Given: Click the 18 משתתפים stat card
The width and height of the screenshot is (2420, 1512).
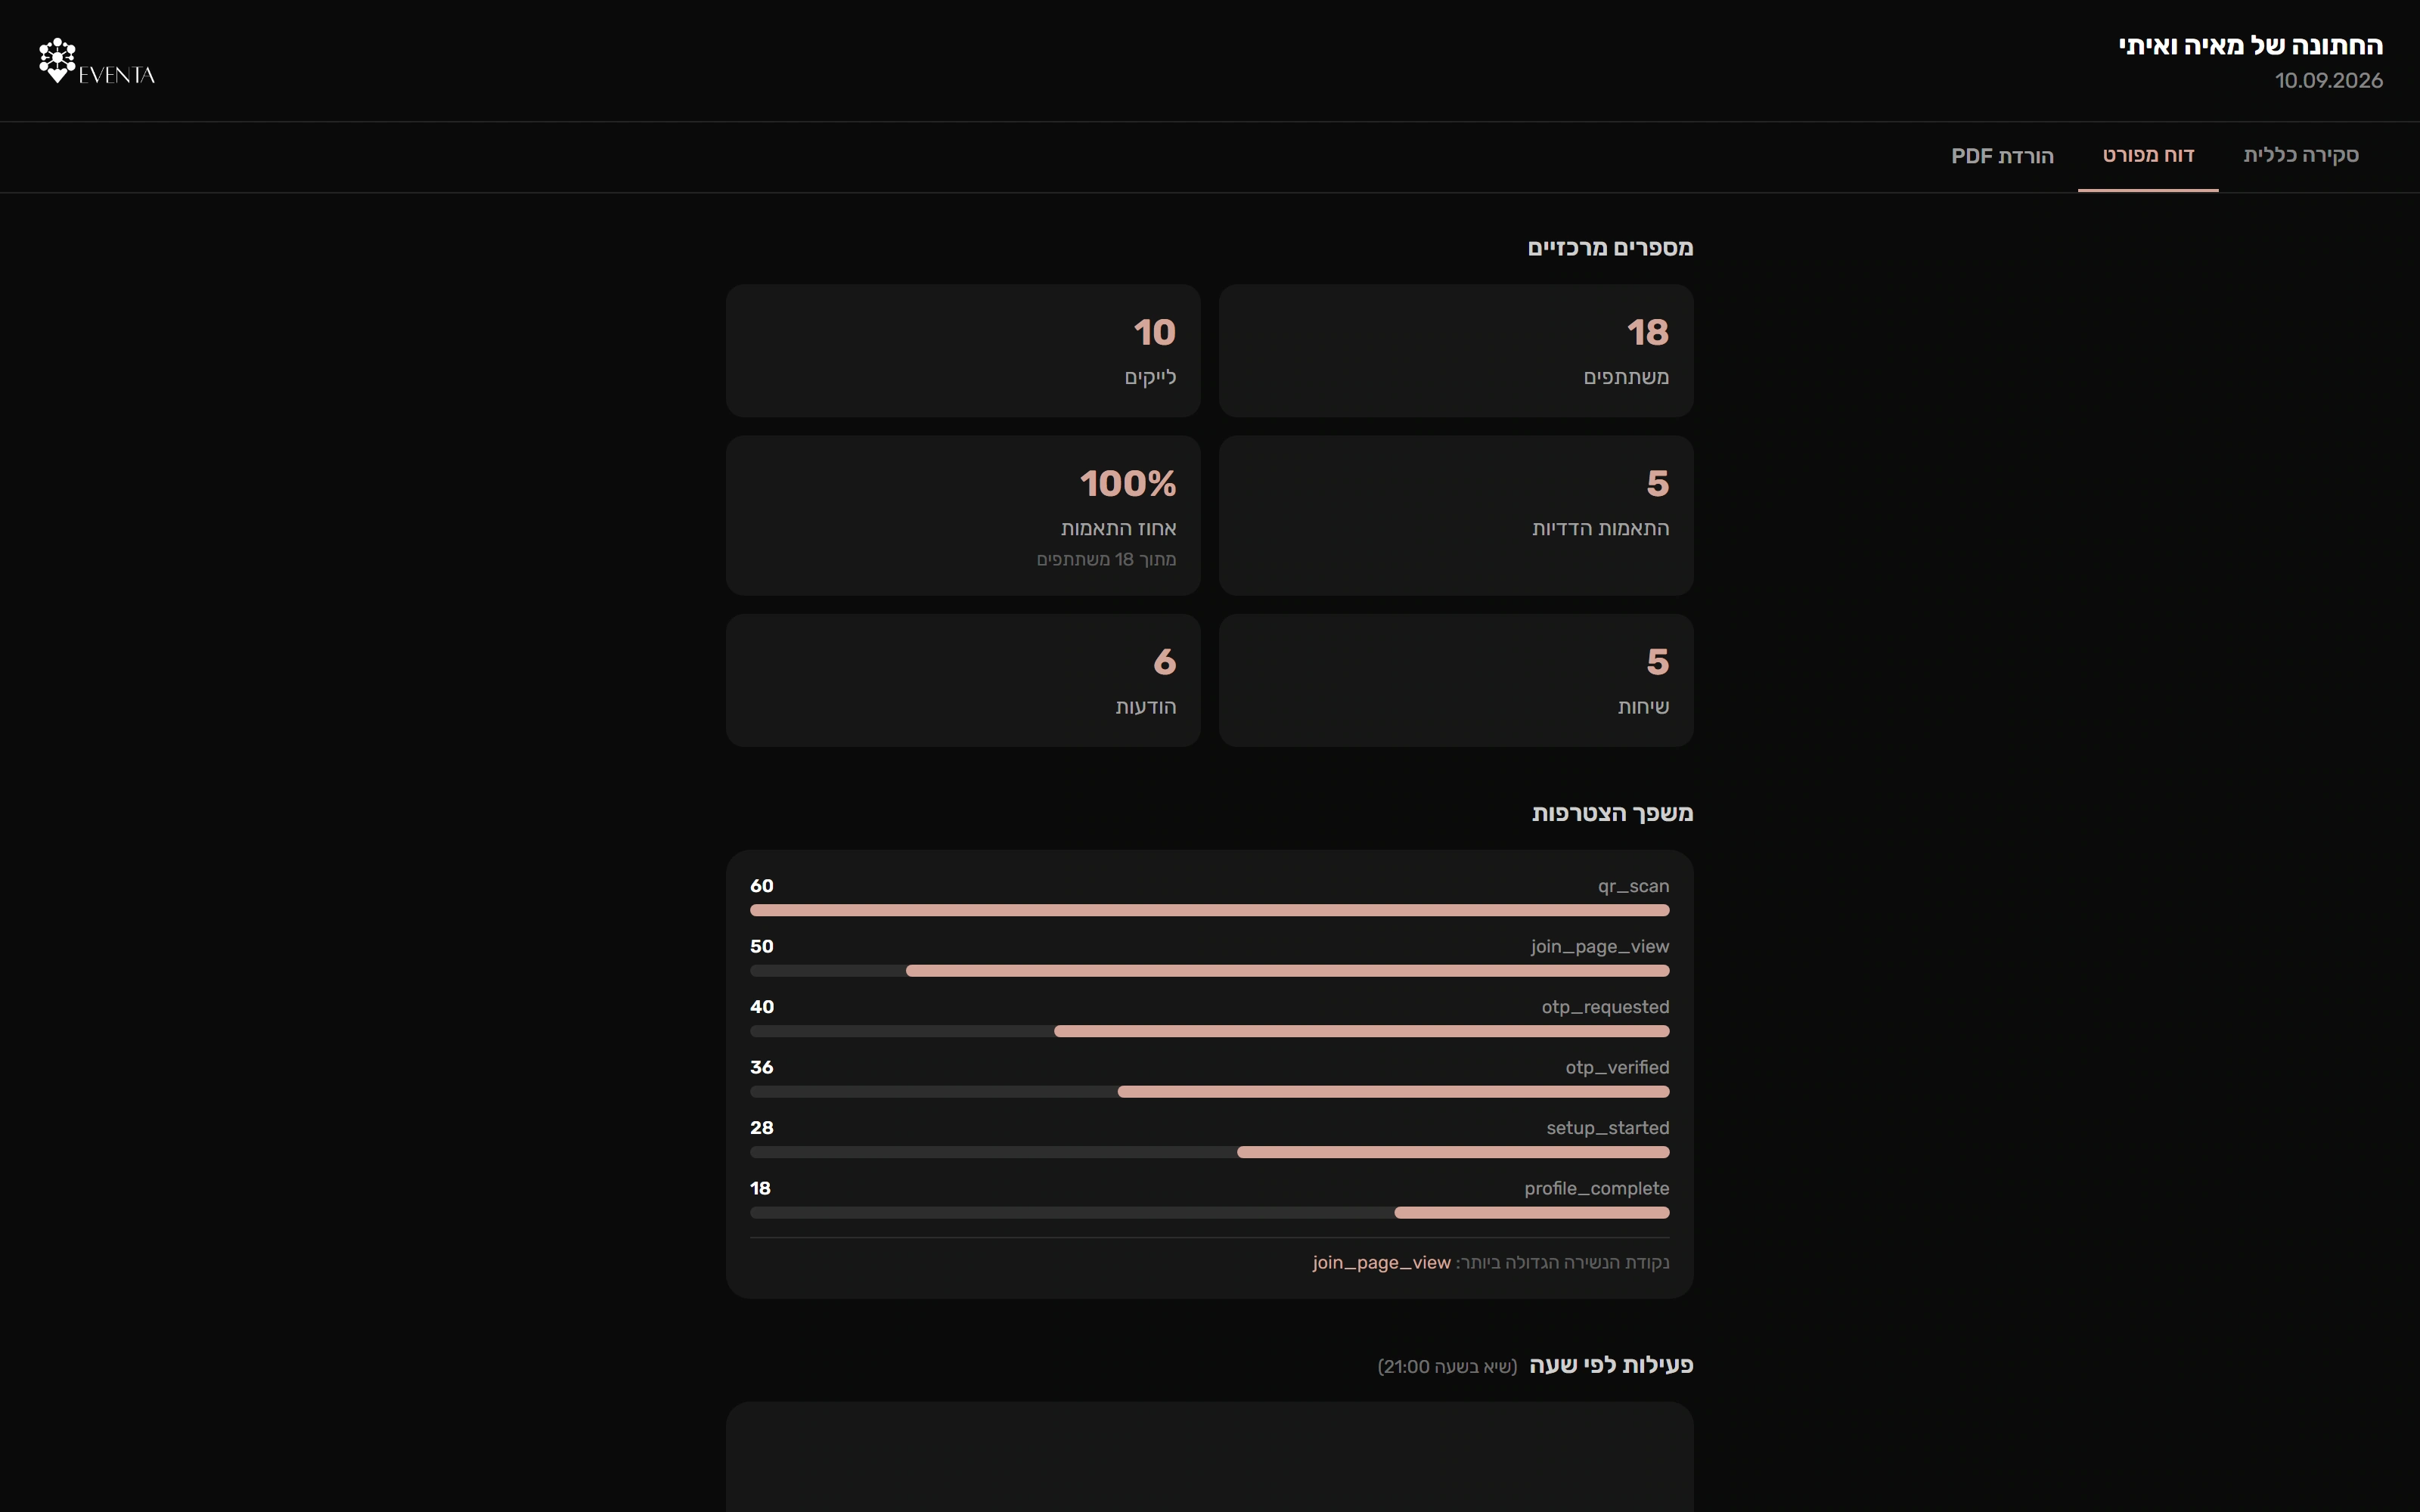Looking at the screenshot, I should click(1456, 351).
